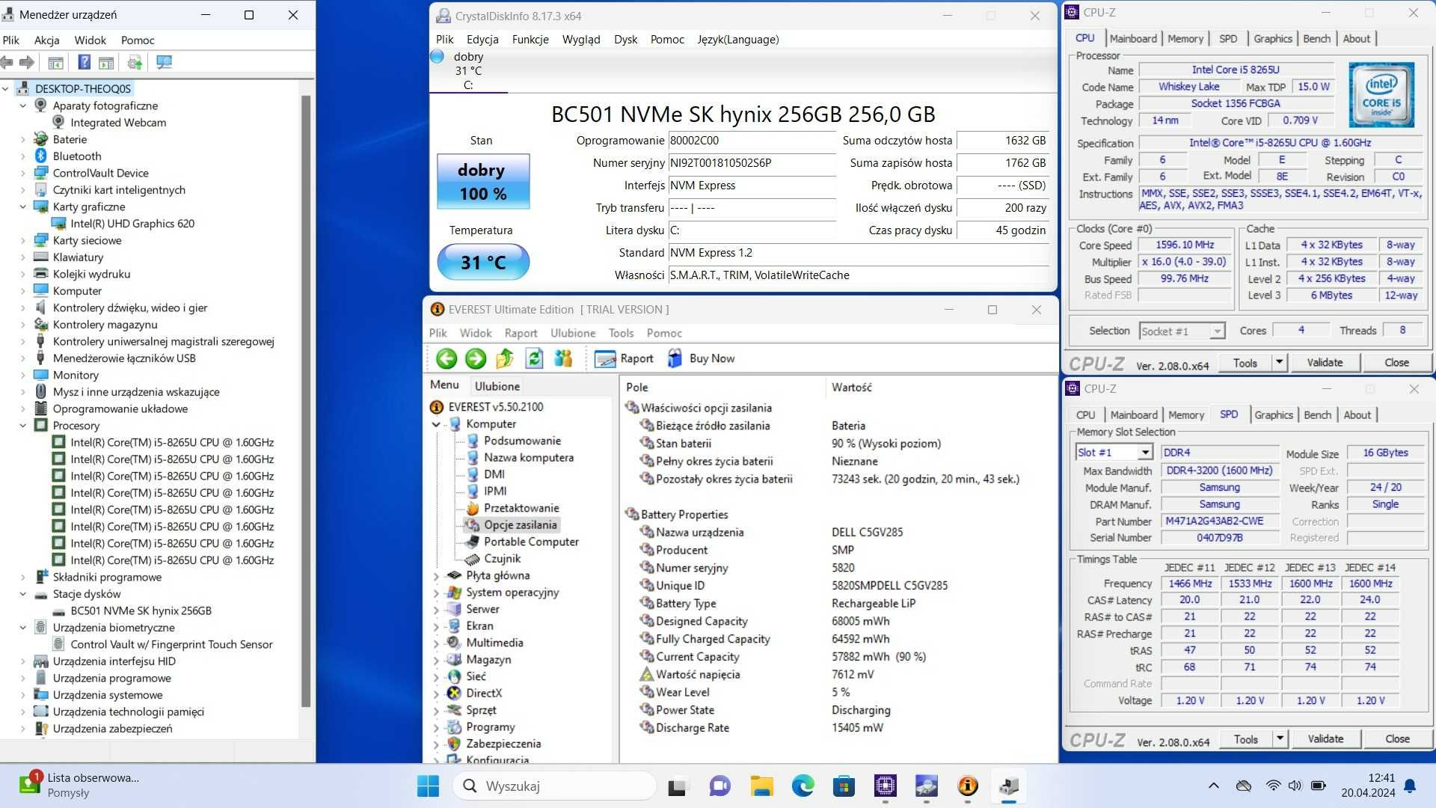Click Validate in the lower CPU-Z window
The image size is (1436, 808).
1325,739
